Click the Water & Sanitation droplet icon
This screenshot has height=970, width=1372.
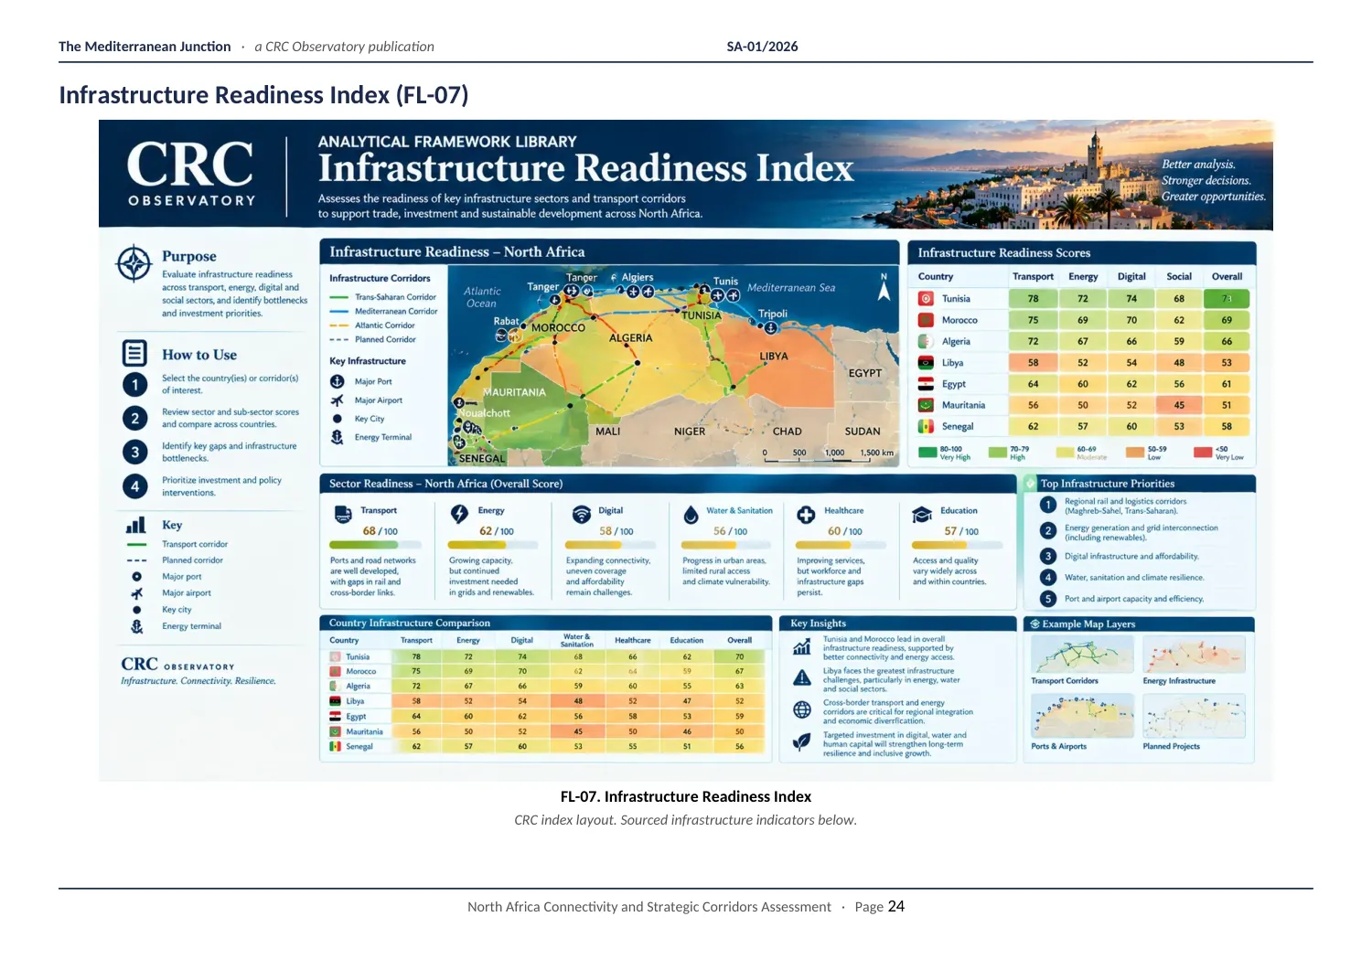691,515
